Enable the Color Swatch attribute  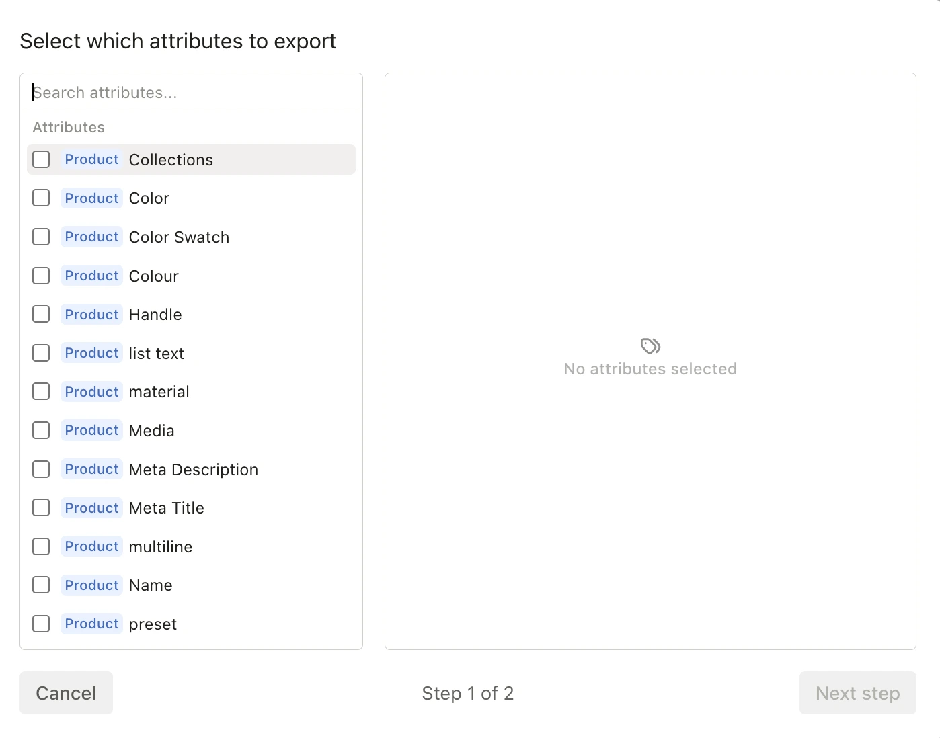click(x=41, y=237)
